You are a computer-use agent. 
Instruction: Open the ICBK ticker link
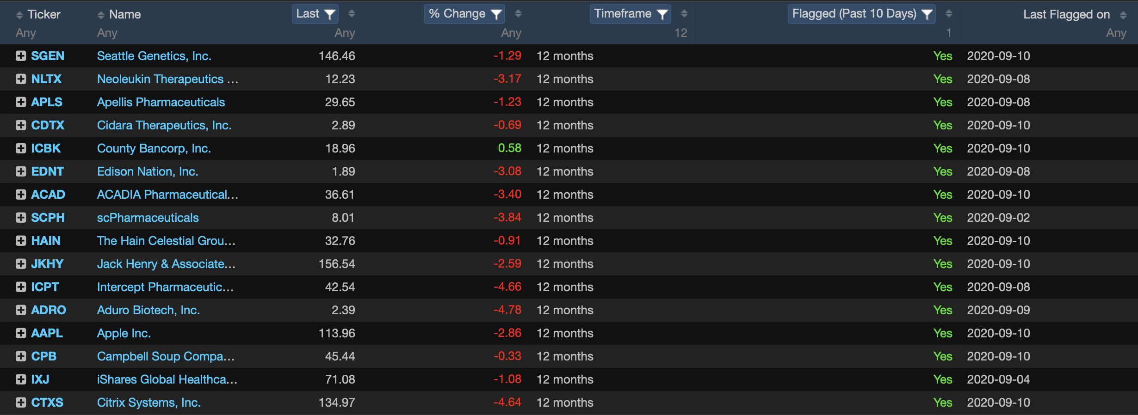[x=46, y=148]
